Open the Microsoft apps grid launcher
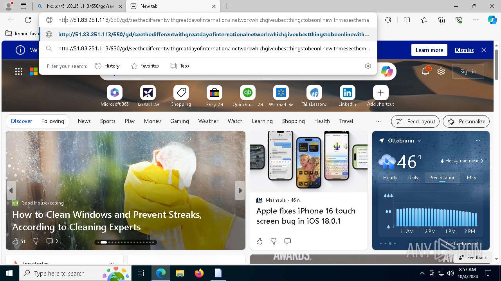 18,71
